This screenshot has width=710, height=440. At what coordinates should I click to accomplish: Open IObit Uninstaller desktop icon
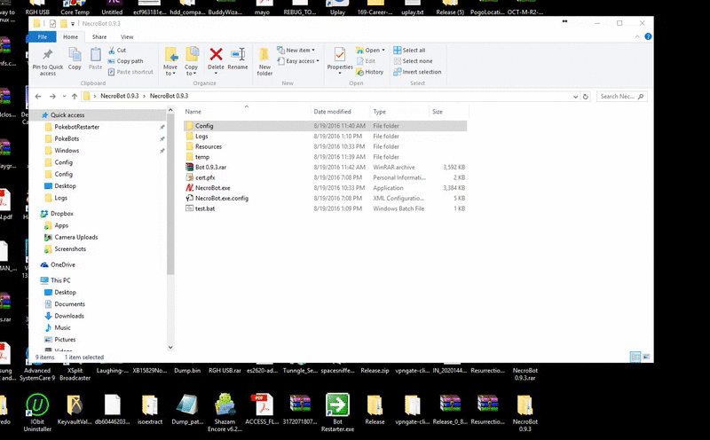[37, 412]
